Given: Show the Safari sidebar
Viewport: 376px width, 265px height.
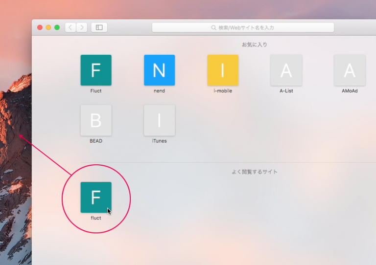Looking at the screenshot, I should [x=99, y=27].
